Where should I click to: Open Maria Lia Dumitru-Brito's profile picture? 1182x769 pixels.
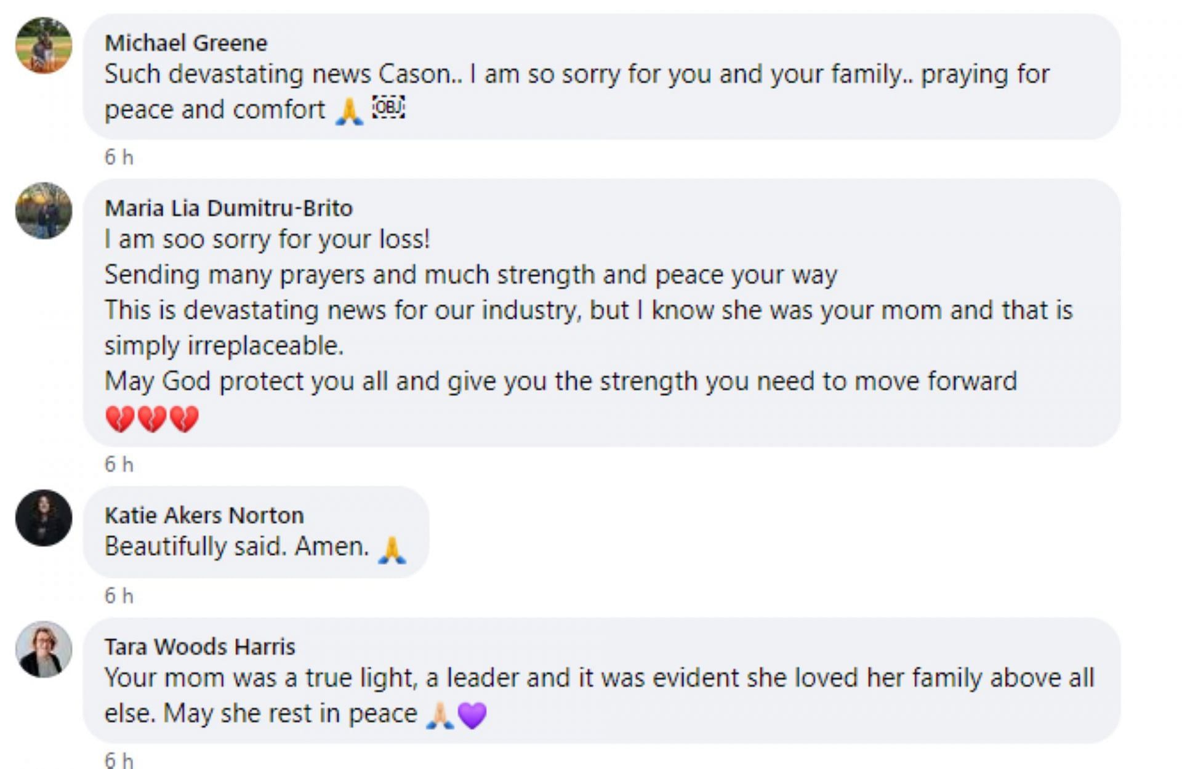[x=44, y=211]
